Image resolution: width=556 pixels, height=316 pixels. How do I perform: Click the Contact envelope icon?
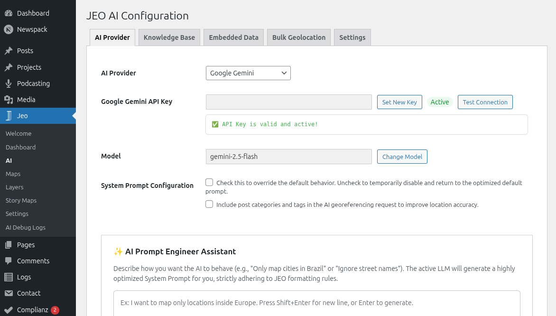tap(9, 293)
